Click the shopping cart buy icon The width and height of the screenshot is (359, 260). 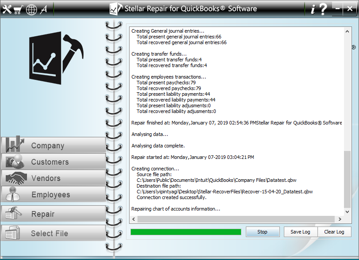tap(19, 9)
